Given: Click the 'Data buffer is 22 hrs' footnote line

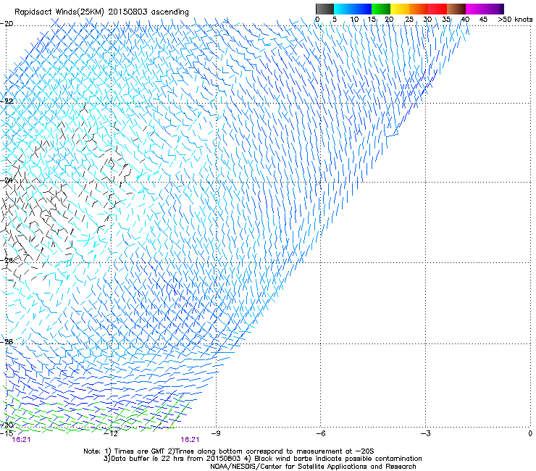Looking at the screenshot, I should point(262,459).
